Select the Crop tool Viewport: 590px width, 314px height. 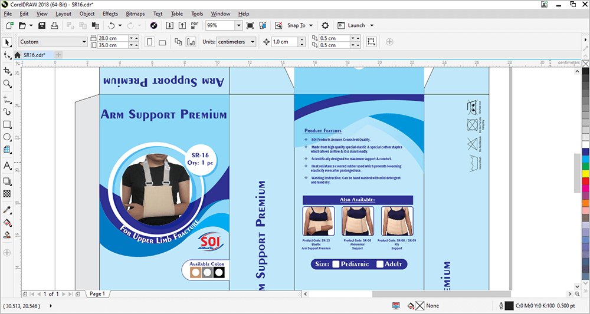coord(6,71)
